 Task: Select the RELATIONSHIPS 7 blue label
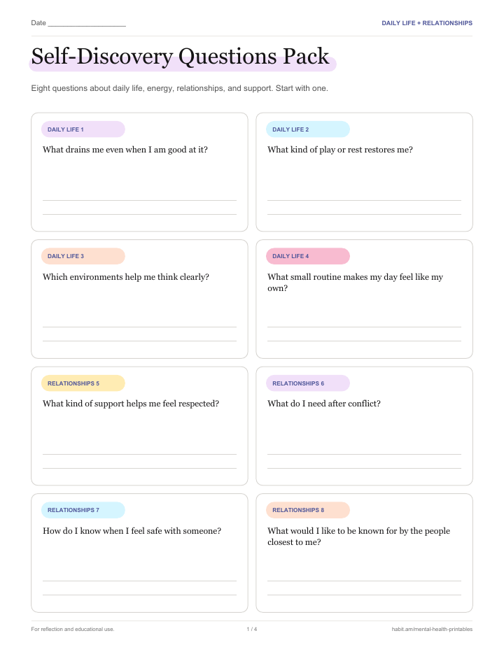[83, 510]
